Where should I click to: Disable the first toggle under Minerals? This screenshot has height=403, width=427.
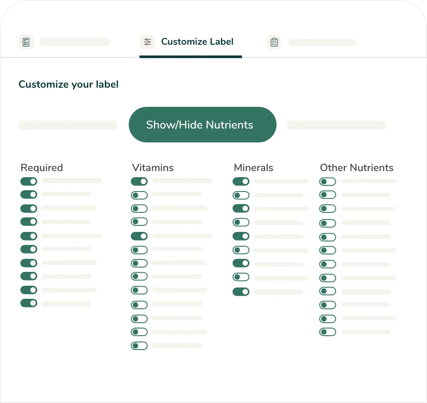coord(241,182)
